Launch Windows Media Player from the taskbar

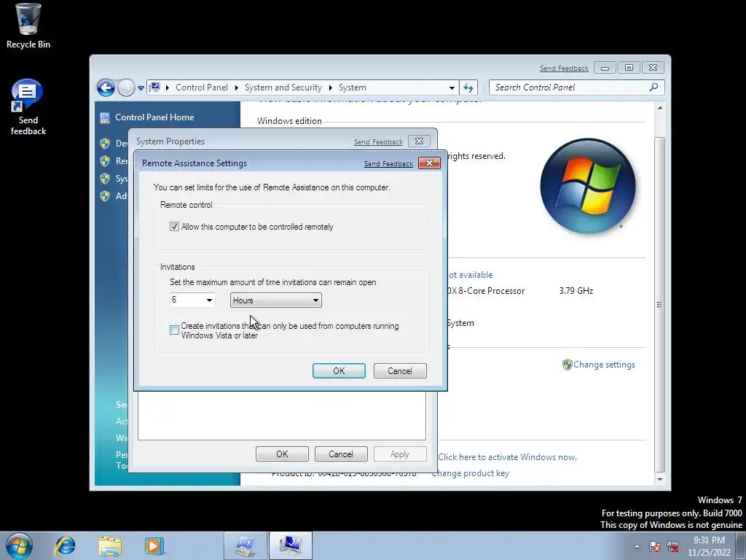(x=154, y=545)
